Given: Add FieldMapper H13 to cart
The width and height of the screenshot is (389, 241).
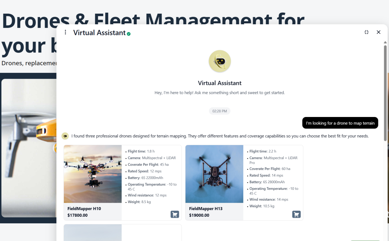Looking at the screenshot, I should 296,214.
